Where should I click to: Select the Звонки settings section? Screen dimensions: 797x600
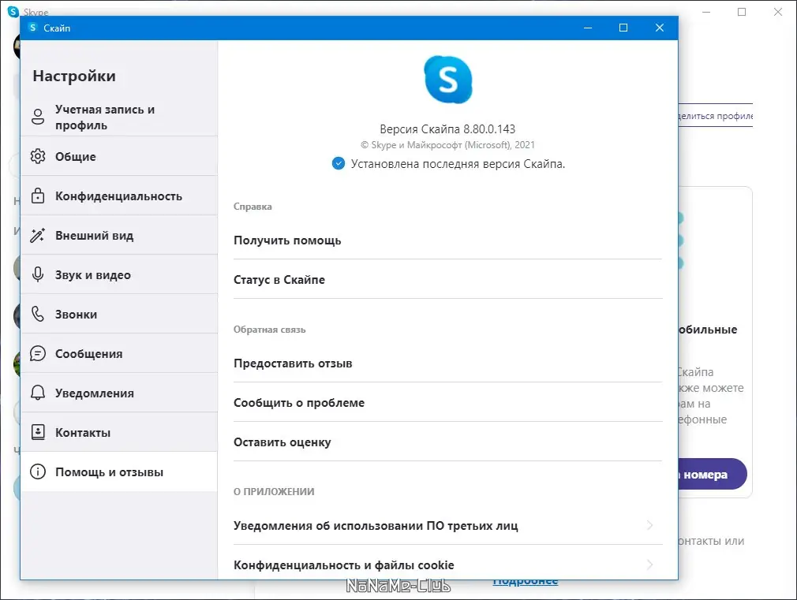click(119, 314)
